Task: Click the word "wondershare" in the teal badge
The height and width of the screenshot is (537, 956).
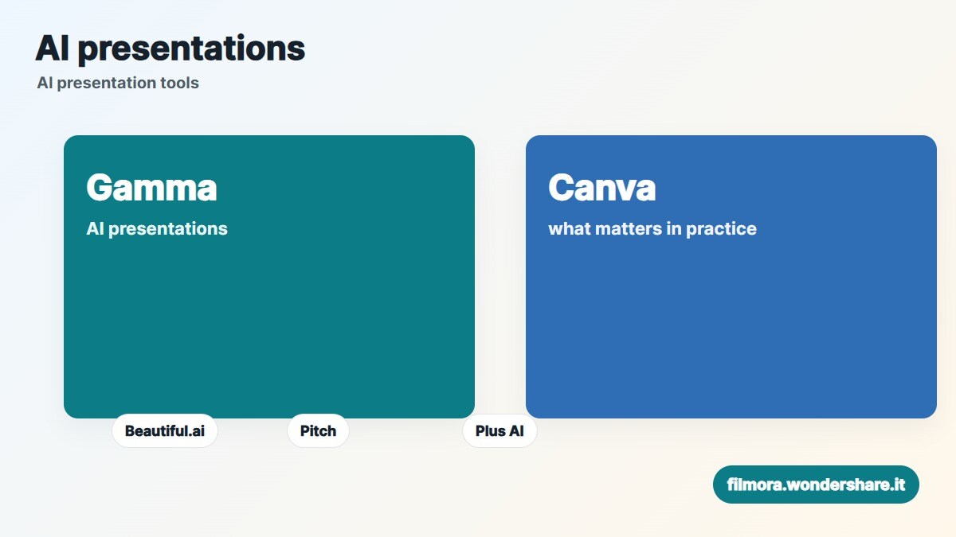Action: pos(838,484)
